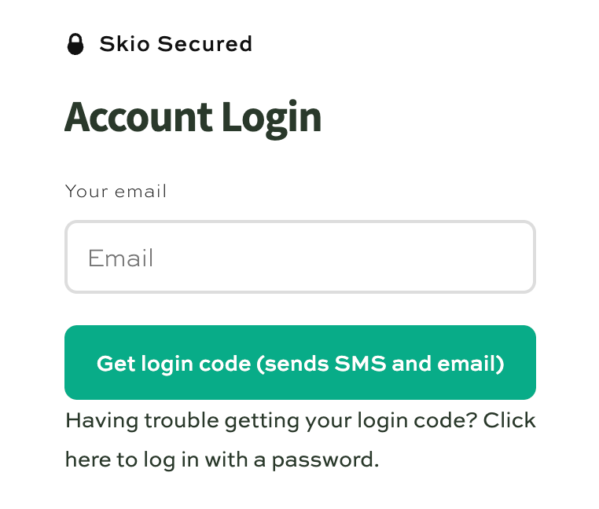Click the word password in the help text
The width and height of the screenshot is (599, 509).
[x=325, y=460]
